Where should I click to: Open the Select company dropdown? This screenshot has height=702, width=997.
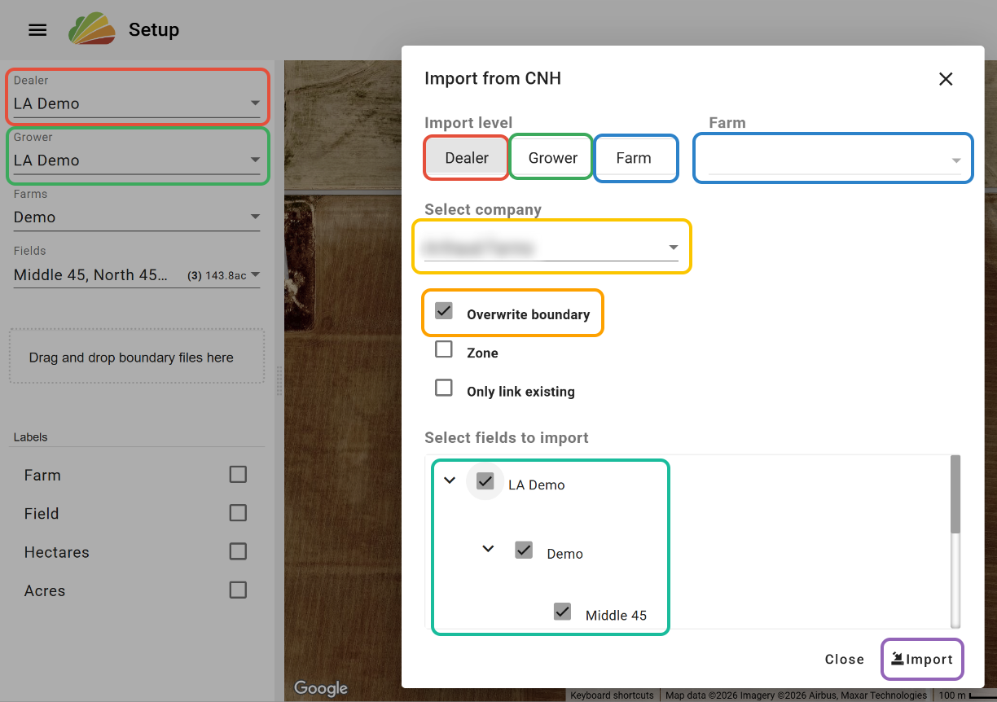tap(551, 247)
